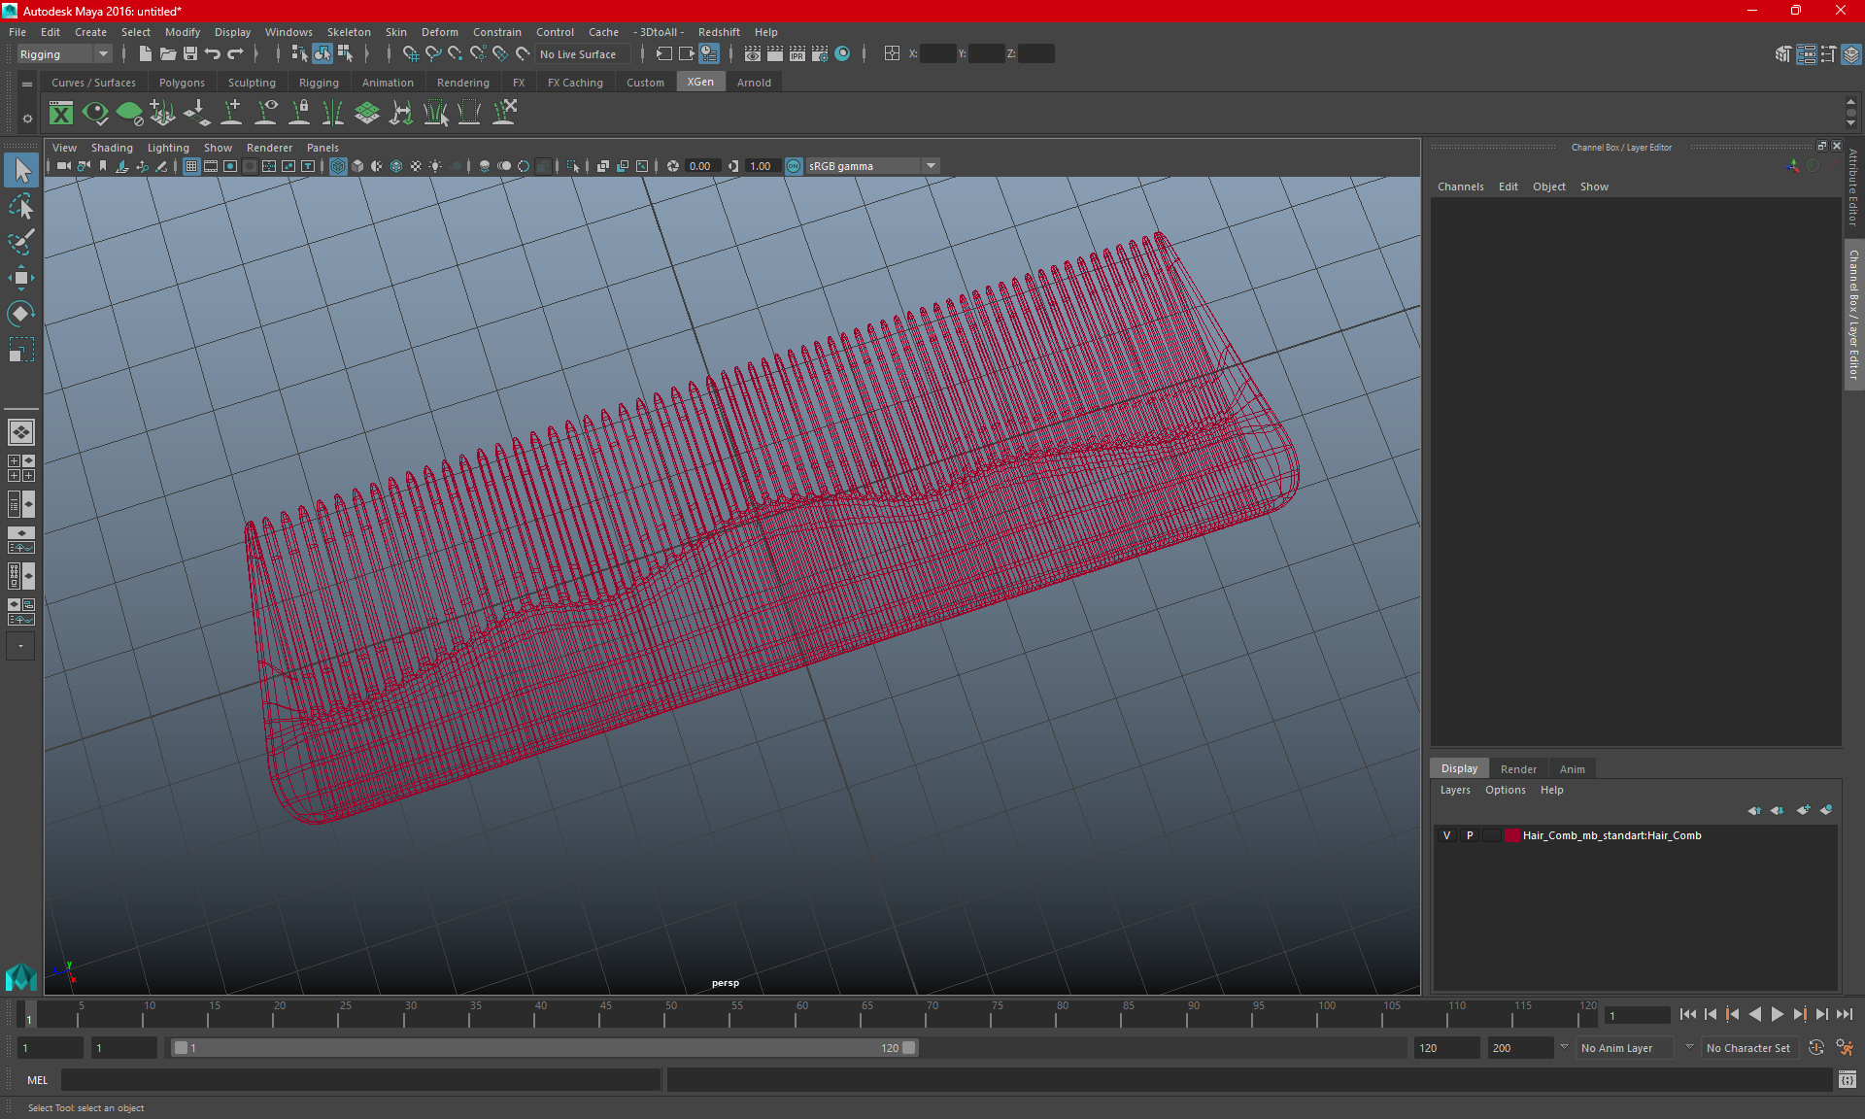The image size is (1865, 1119).
Task: Open animation preferences icon
Action: point(1844,1048)
